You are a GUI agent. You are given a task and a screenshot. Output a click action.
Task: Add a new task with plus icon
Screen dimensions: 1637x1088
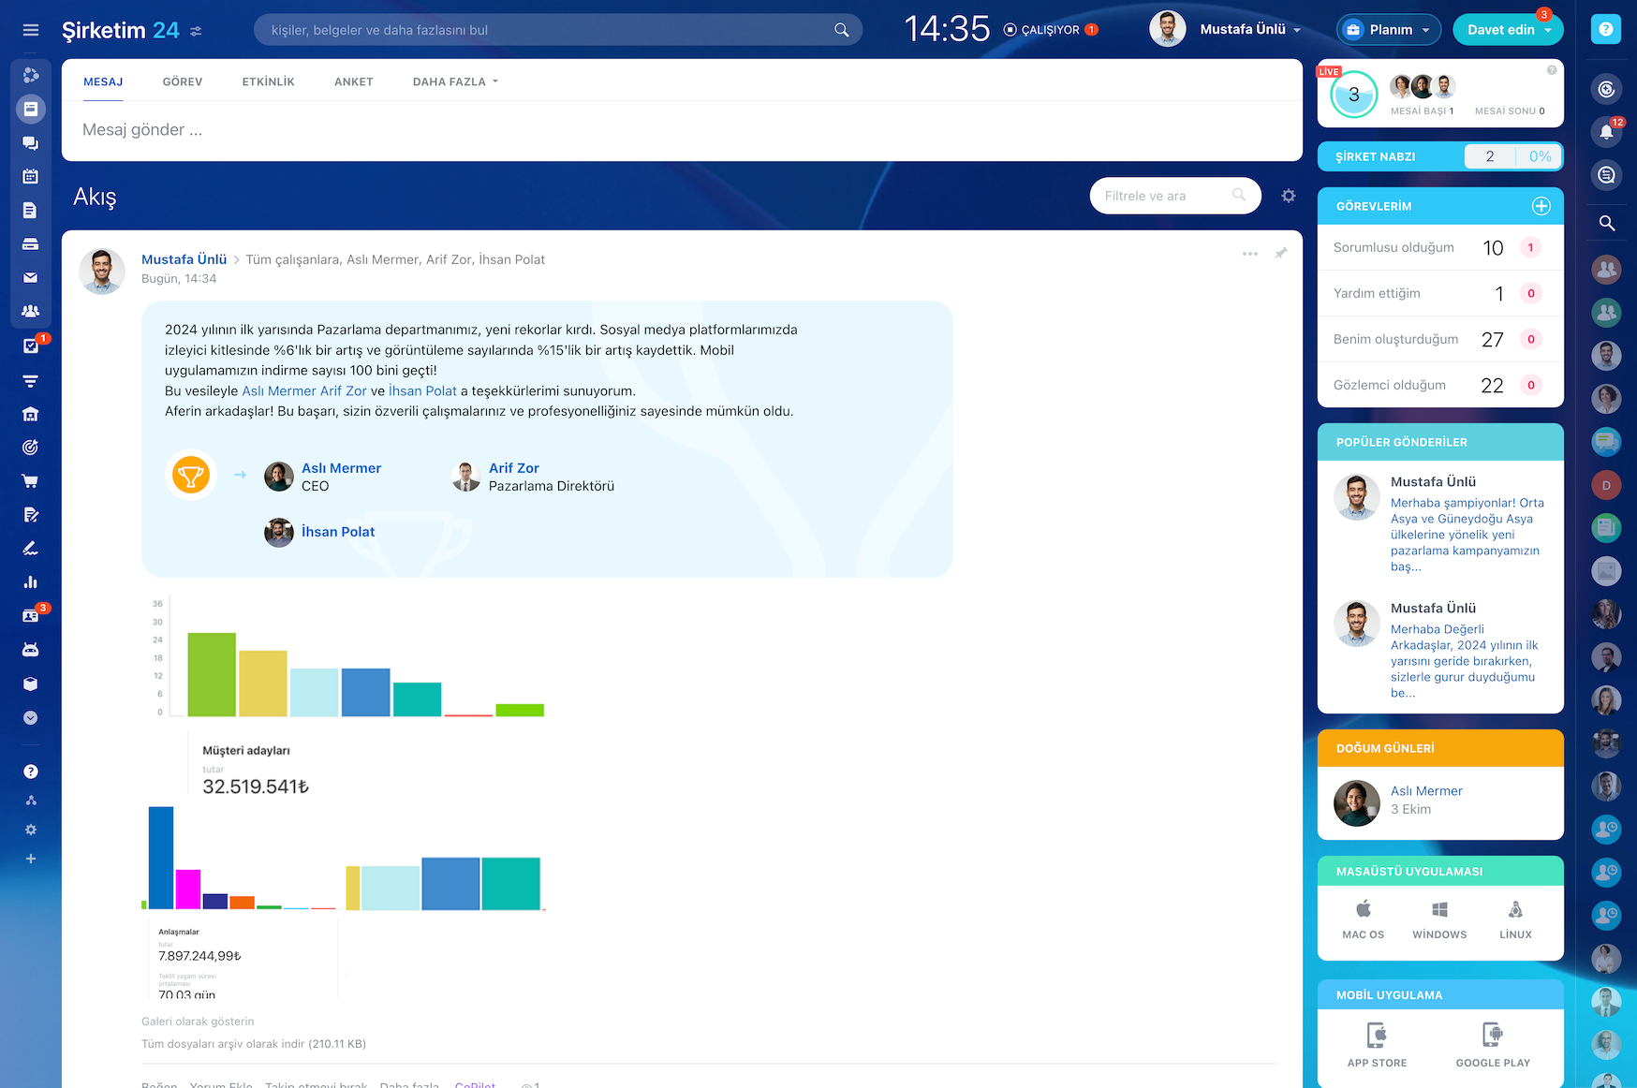[x=1541, y=206]
